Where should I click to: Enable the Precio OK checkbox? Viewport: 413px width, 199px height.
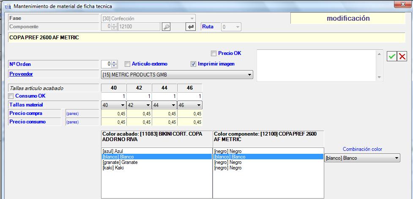213,53
